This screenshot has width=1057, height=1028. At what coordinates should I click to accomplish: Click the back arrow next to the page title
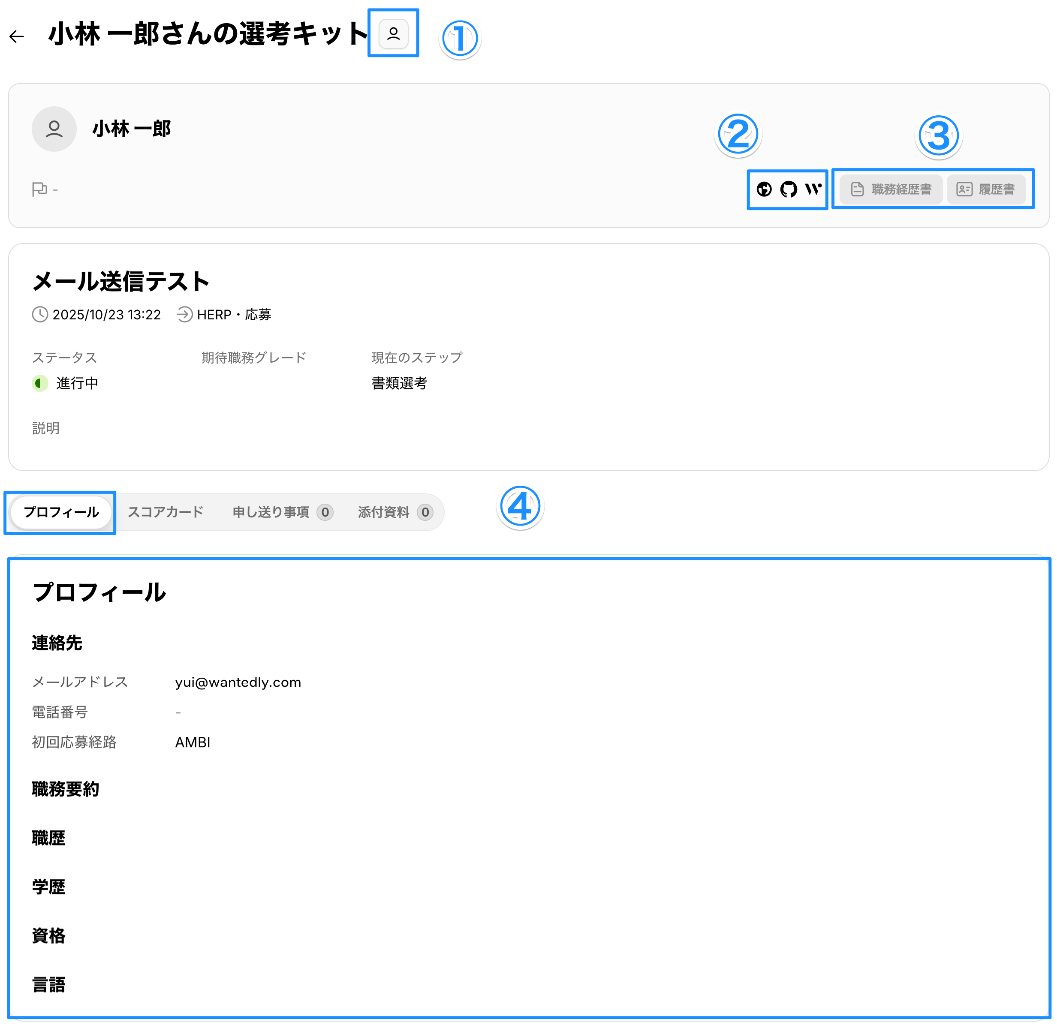17,36
